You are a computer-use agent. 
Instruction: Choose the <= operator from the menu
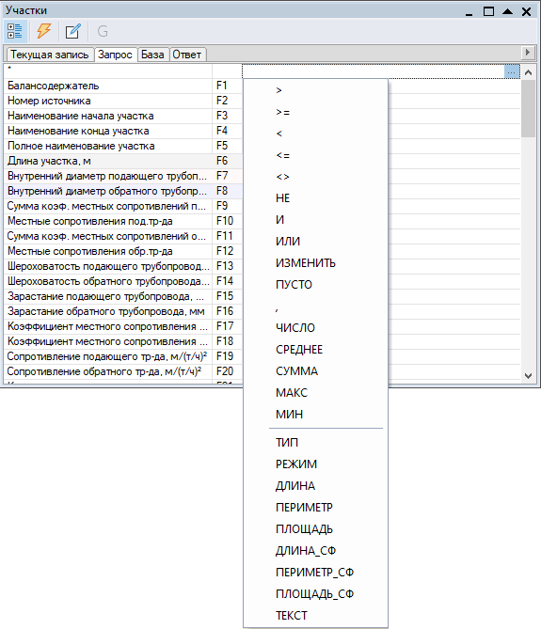point(315,155)
